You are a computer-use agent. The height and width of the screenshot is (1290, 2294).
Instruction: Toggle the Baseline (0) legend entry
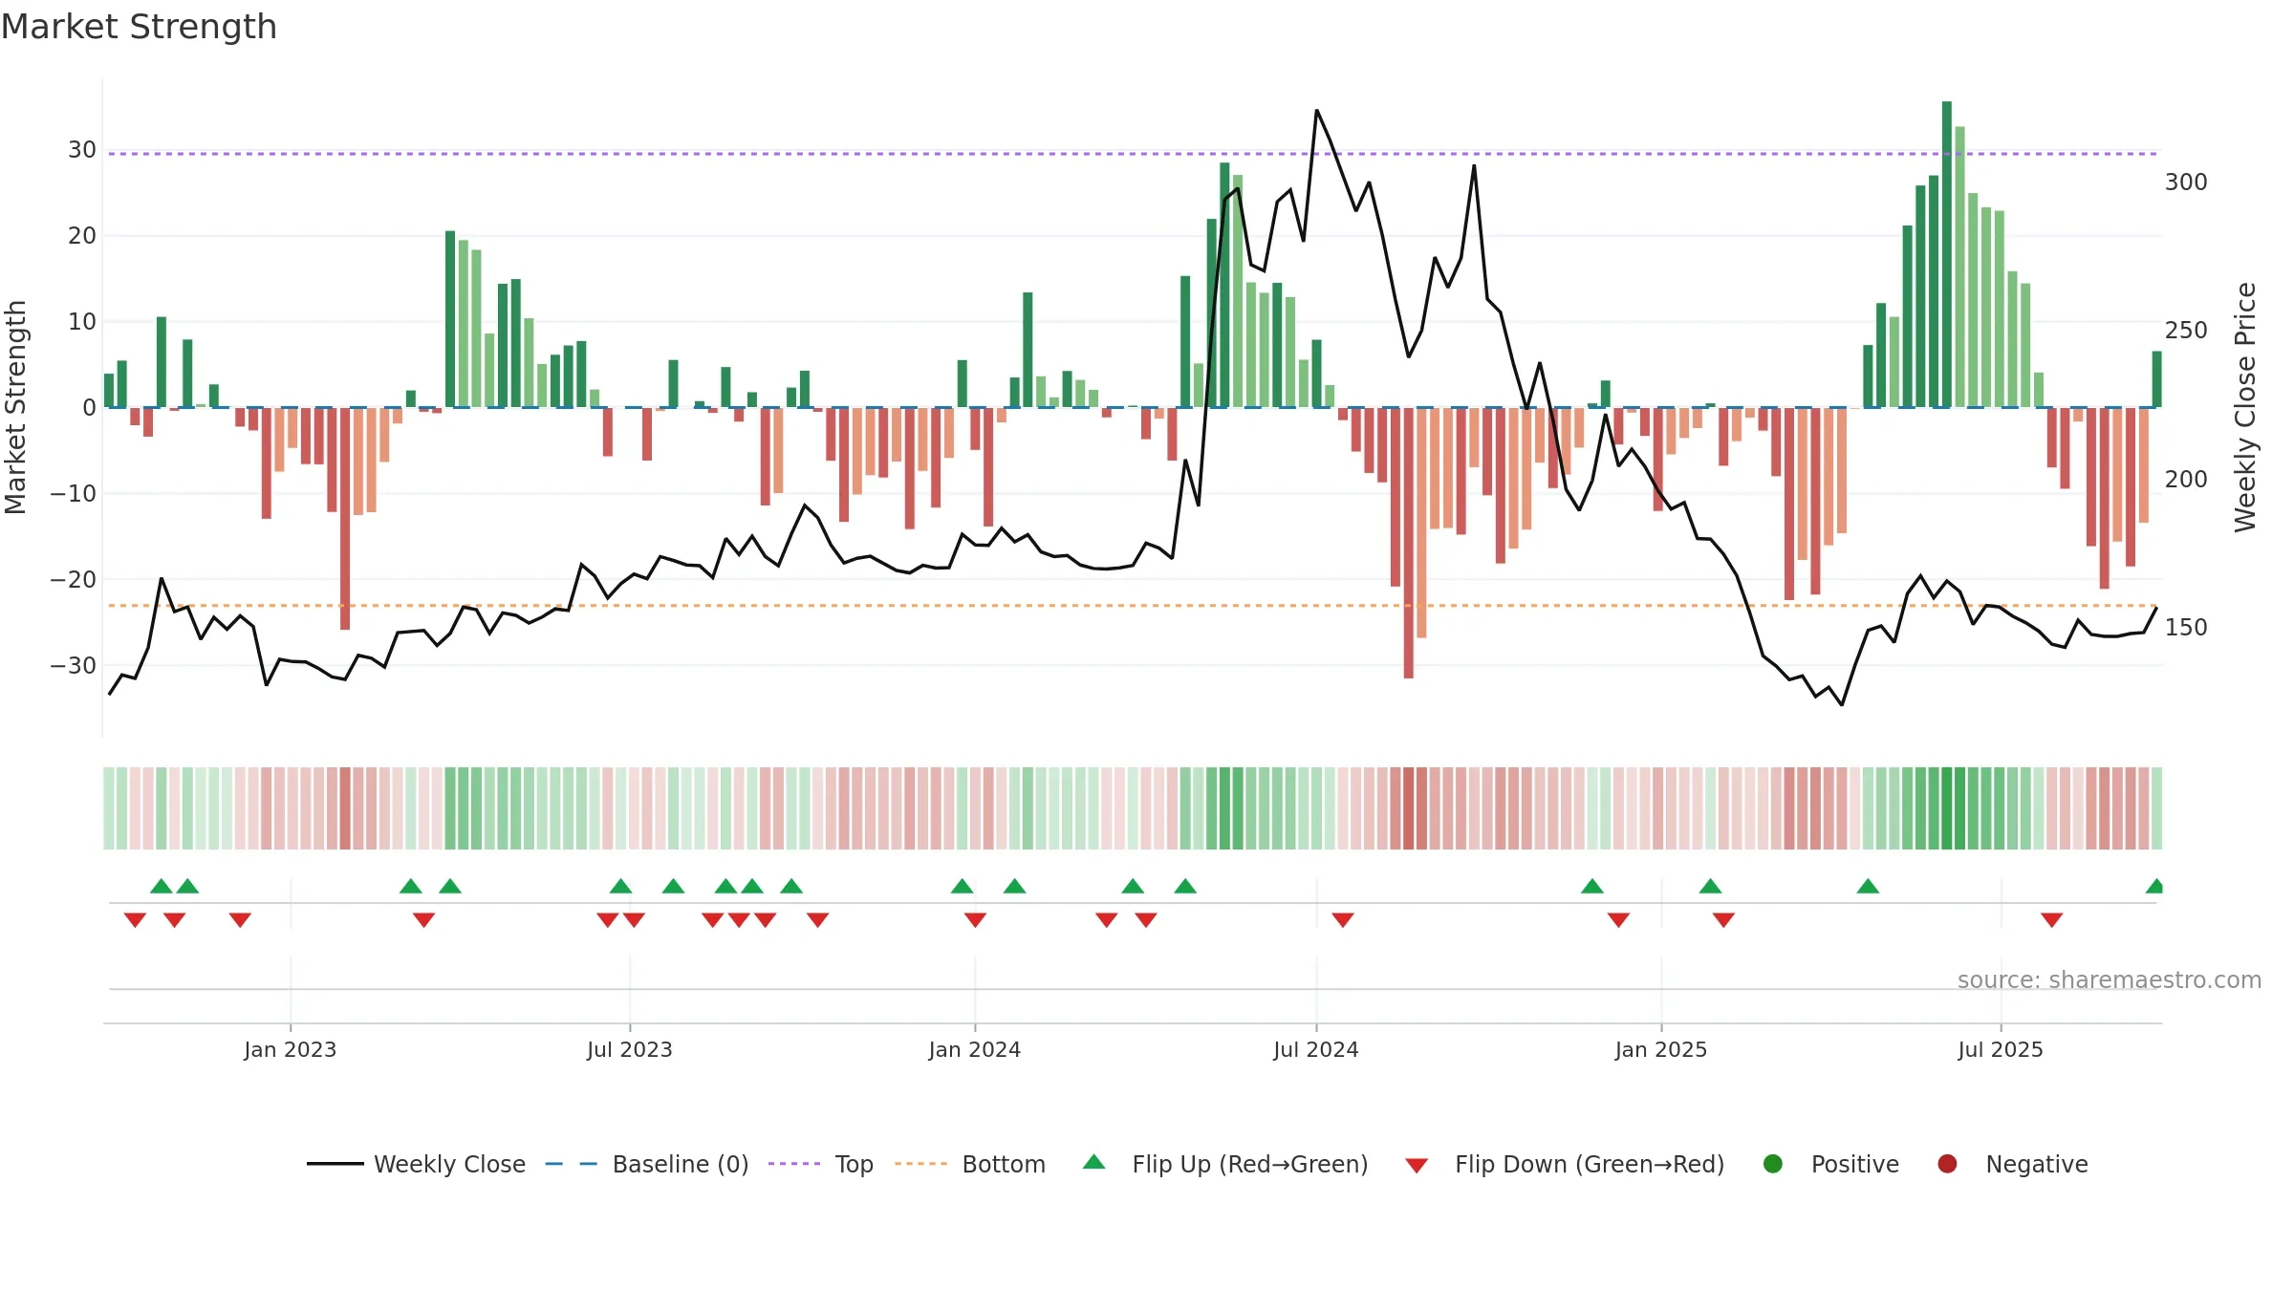pos(647,1164)
